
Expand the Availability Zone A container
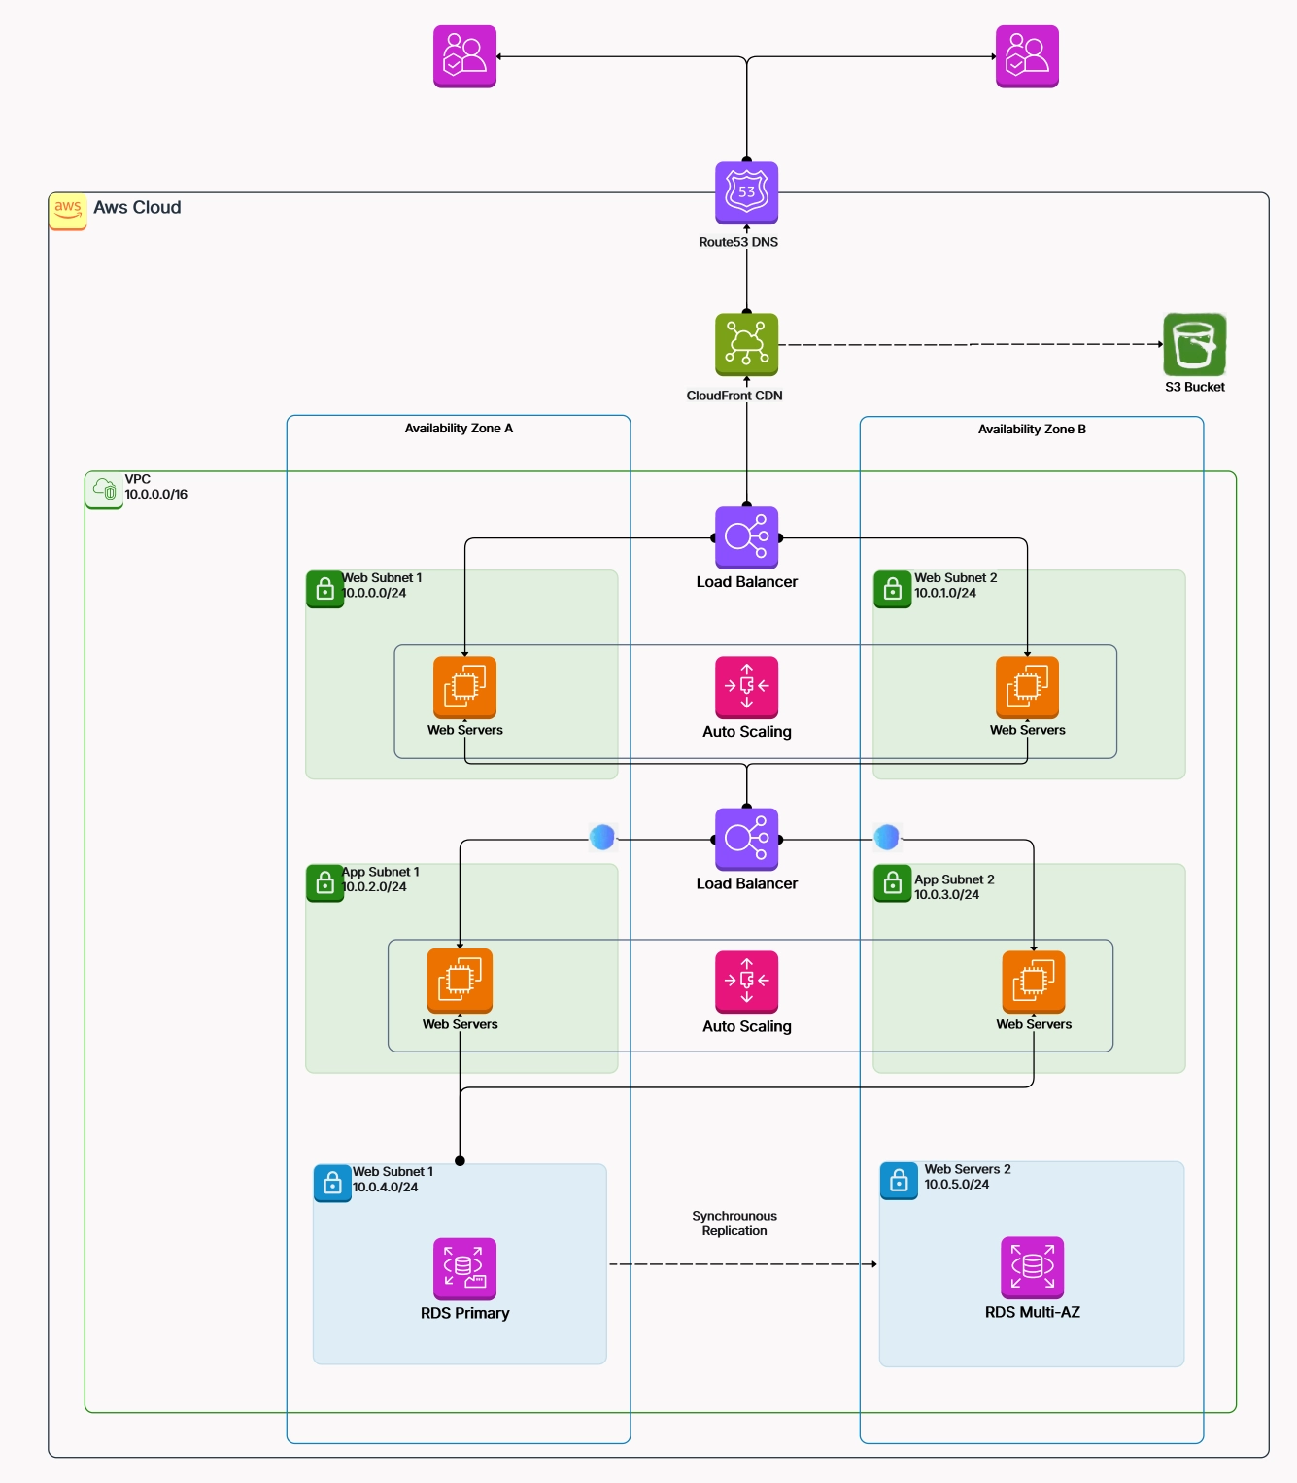click(458, 429)
